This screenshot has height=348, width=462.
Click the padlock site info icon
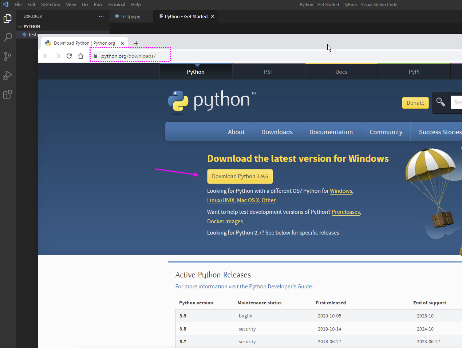pyautogui.click(x=95, y=56)
